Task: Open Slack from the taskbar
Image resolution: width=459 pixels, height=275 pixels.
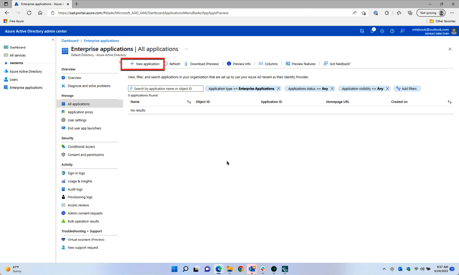Action: click(263, 269)
